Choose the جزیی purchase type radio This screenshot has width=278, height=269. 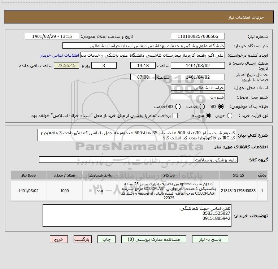point(230,116)
